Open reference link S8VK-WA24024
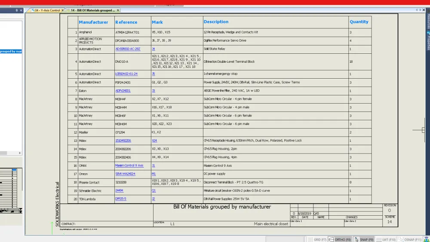Image resolution: width=430 pixels, height=242 pixels. pos(125,174)
